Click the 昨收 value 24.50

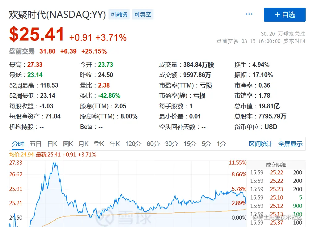click(105, 75)
